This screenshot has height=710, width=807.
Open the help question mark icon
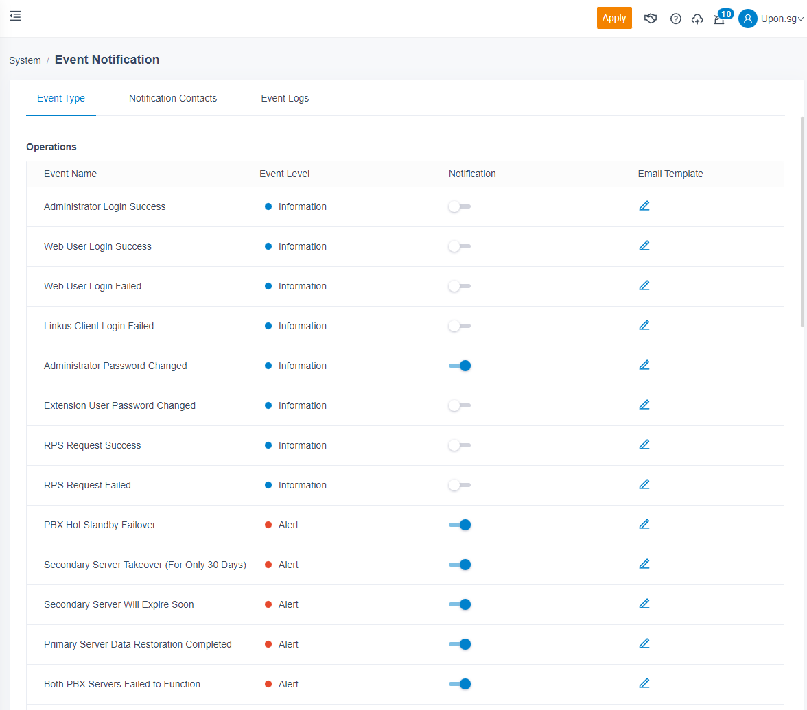click(x=676, y=19)
